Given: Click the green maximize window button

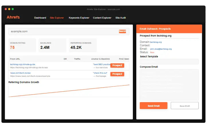Looking at the screenshot, I should coord(13,9).
